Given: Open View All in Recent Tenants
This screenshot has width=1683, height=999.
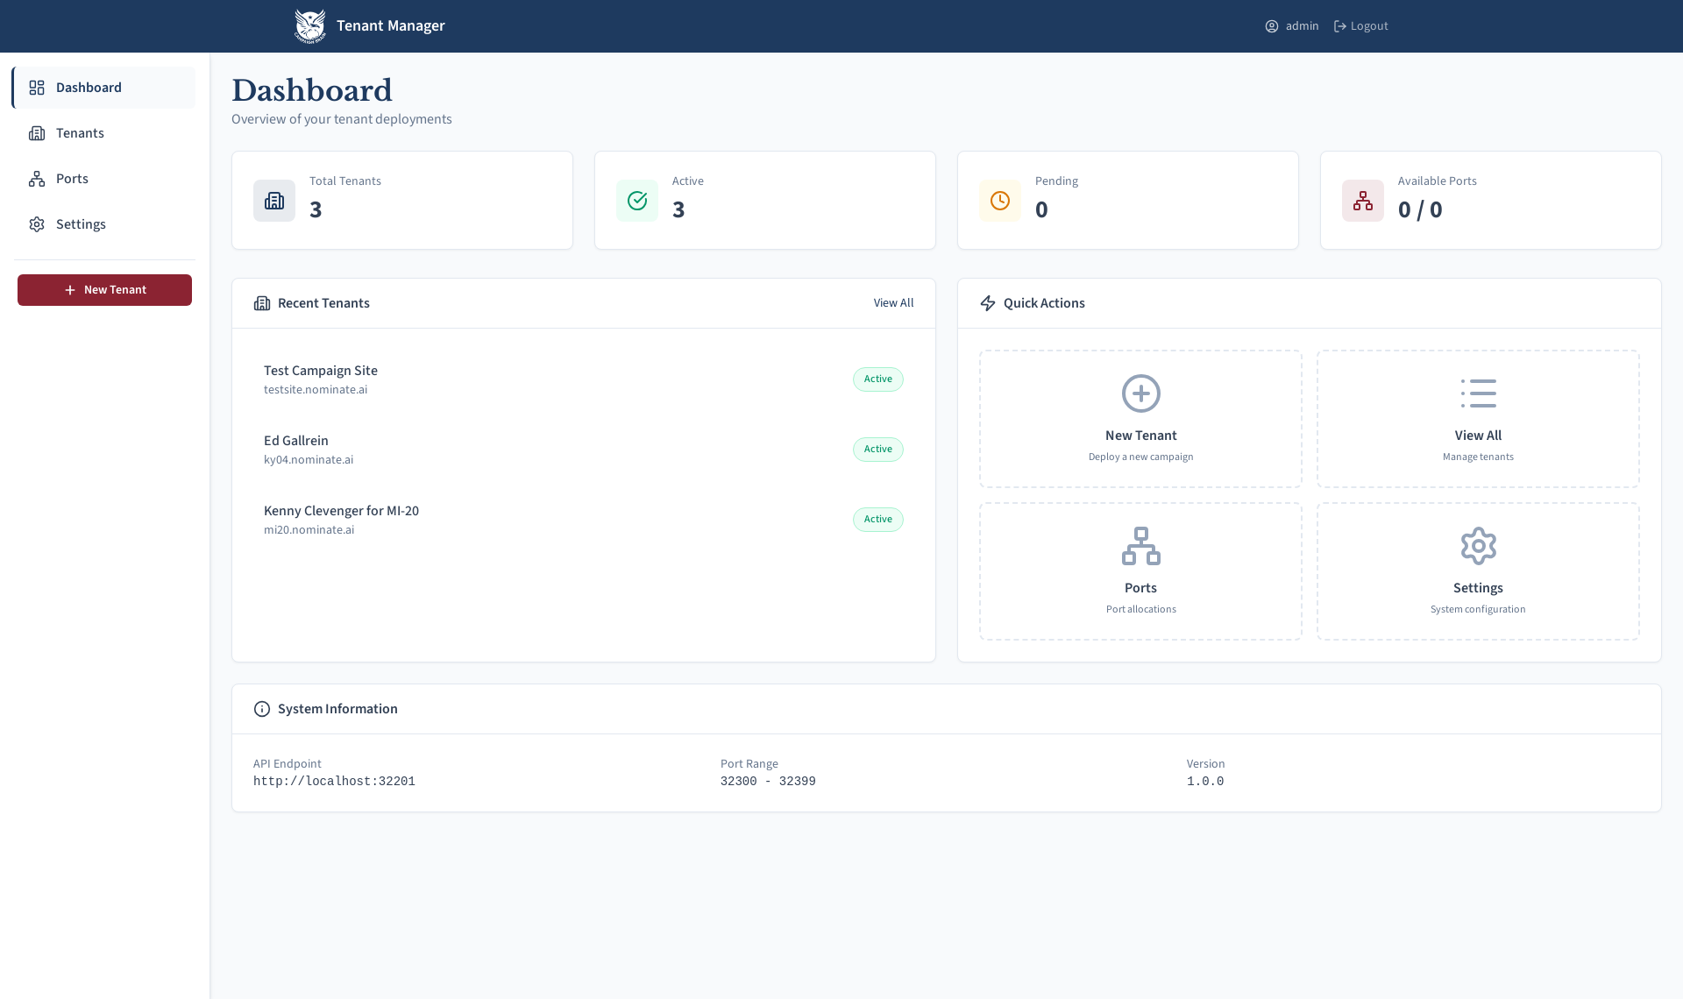Looking at the screenshot, I should click(x=893, y=302).
